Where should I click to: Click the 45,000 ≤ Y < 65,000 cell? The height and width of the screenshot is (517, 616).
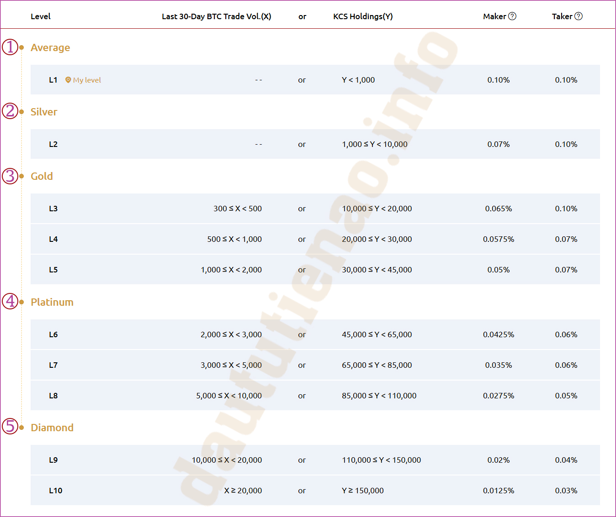click(377, 334)
